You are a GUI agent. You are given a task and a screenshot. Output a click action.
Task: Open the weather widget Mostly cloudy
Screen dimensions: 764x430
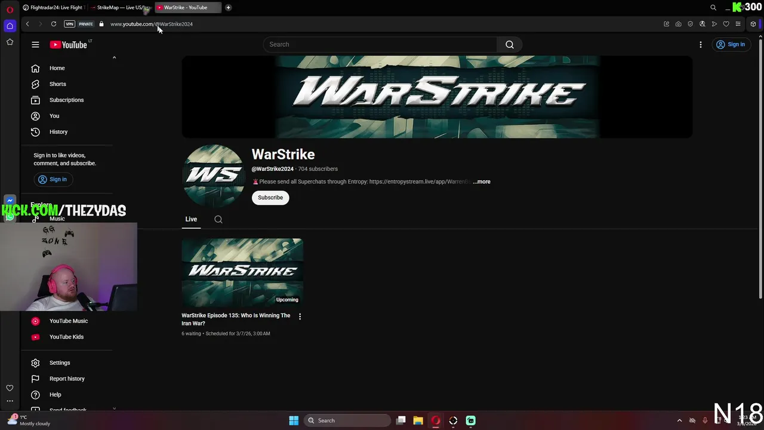28,420
